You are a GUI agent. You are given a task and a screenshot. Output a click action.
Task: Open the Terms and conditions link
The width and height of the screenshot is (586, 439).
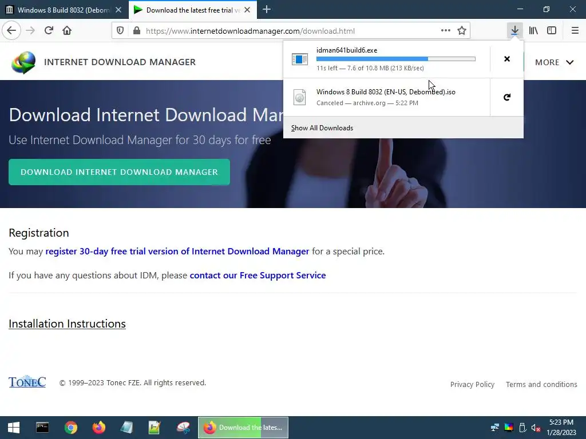tap(541, 385)
